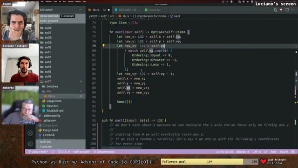Collapse the RUST-ADVENT workspace header

[49, 21]
